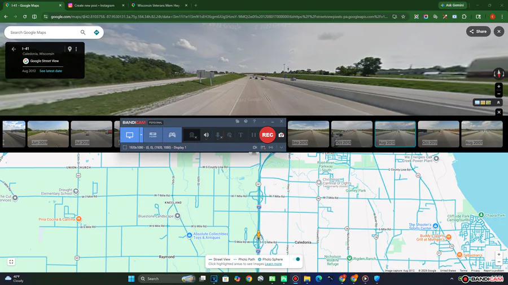Click the Search Google Maps field

43,32
